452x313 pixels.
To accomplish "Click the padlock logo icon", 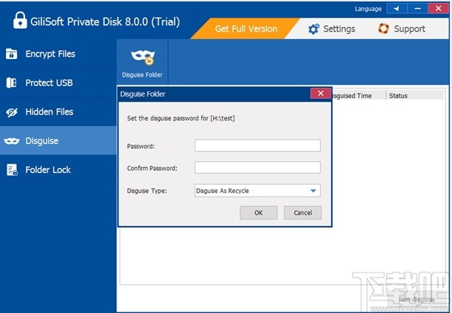I will [20, 20].
